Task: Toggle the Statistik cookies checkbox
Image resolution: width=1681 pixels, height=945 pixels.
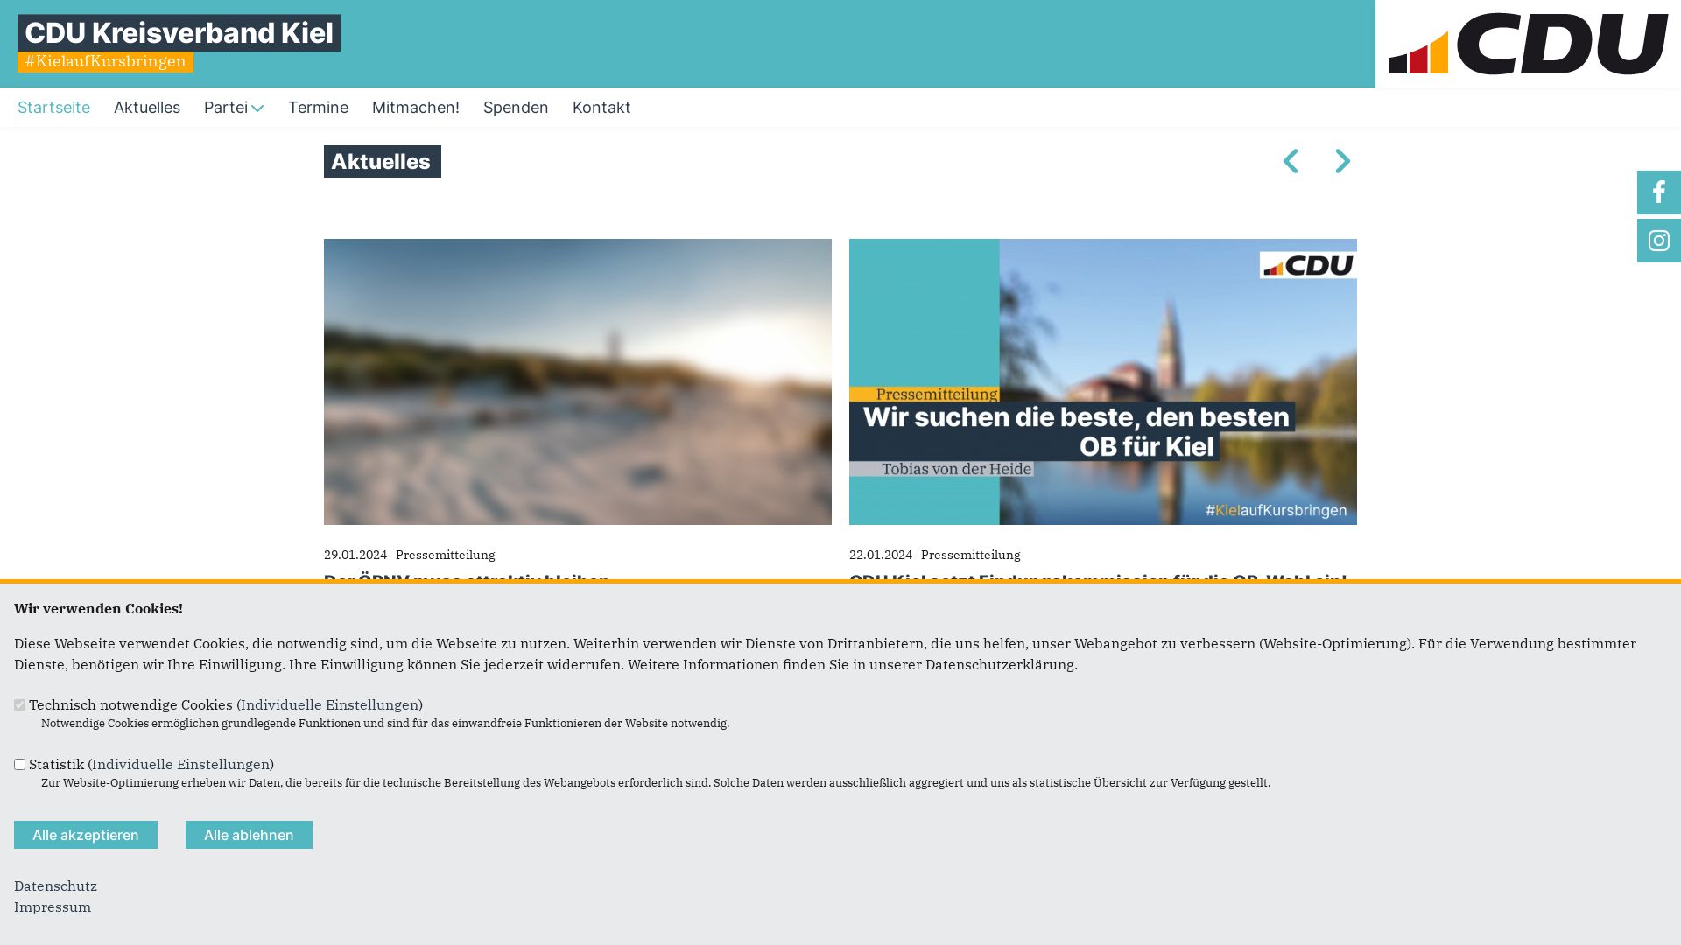Action: tap(19, 764)
